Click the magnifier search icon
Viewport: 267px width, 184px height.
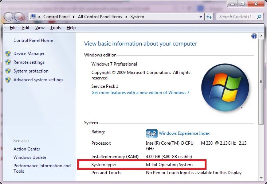click(259, 17)
